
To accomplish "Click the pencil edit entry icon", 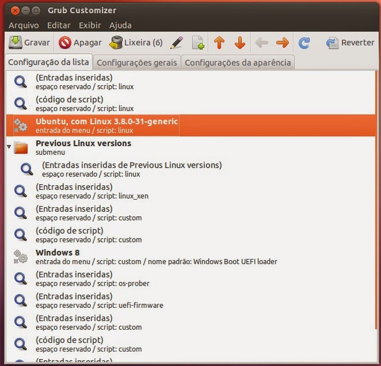I will tap(177, 43).
